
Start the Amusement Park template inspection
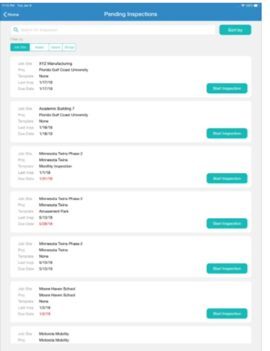pos(227,223)
